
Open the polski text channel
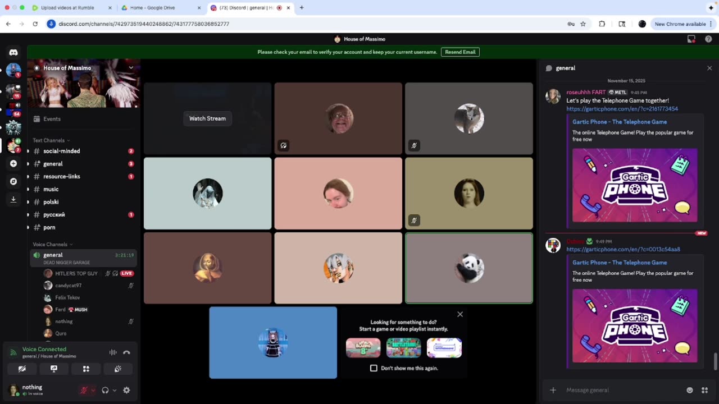click(83, 202)
